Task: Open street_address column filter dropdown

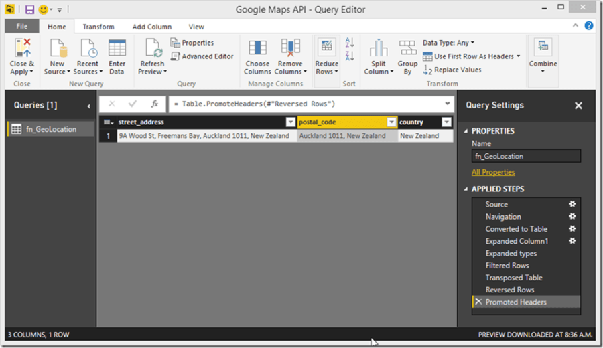Action: (x=291, y=122)
